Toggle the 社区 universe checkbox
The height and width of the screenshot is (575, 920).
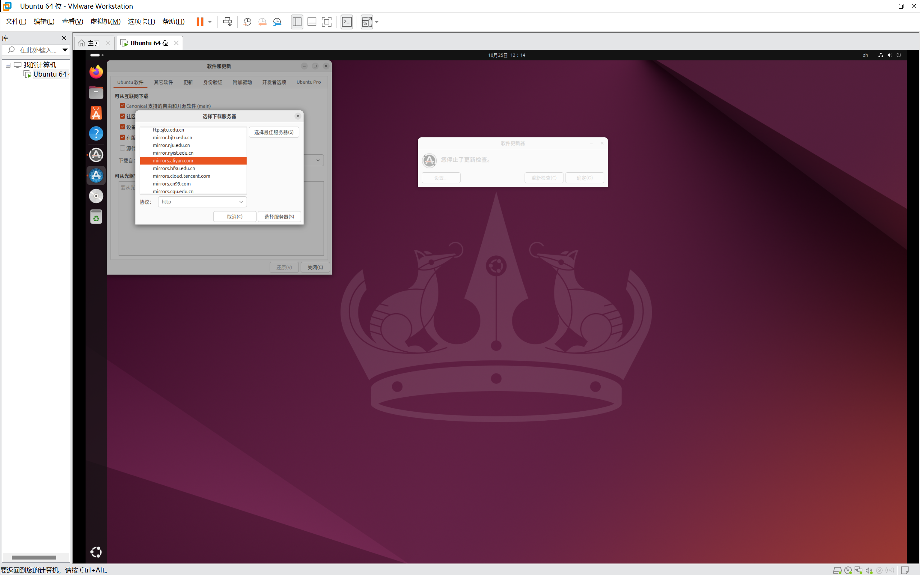coord(122,117)
